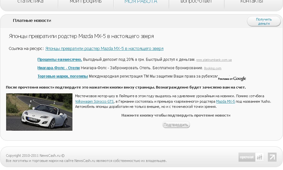The width and height of the screenshot is (283, 170).
Task: Click the Booking.com ad URL
Action: click(x=212, y=68)
